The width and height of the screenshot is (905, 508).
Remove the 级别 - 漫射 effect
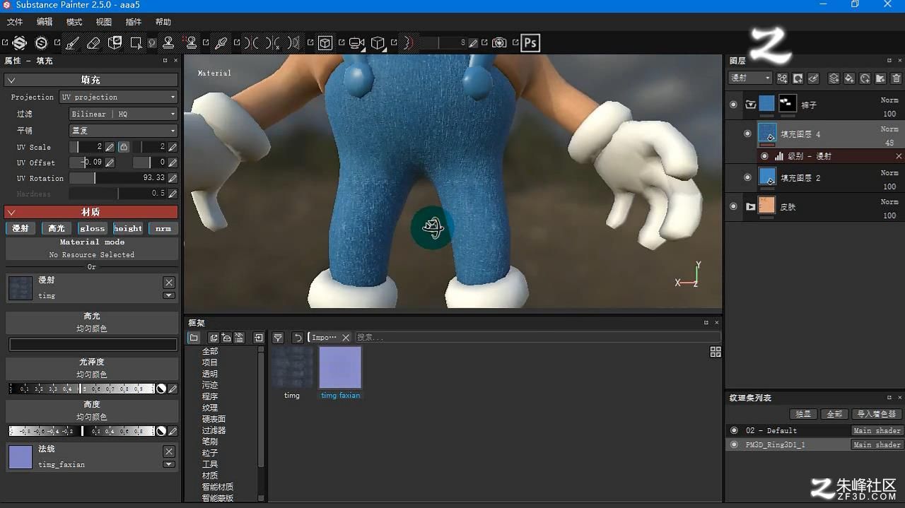tap(899, 156)
